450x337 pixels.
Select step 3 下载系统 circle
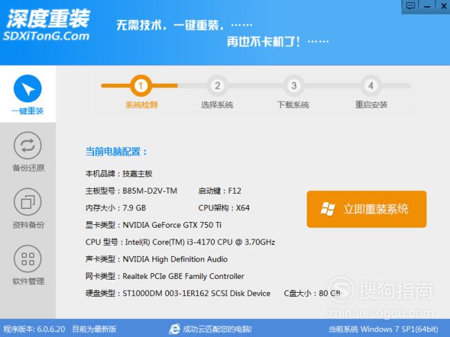pos(294,86)
